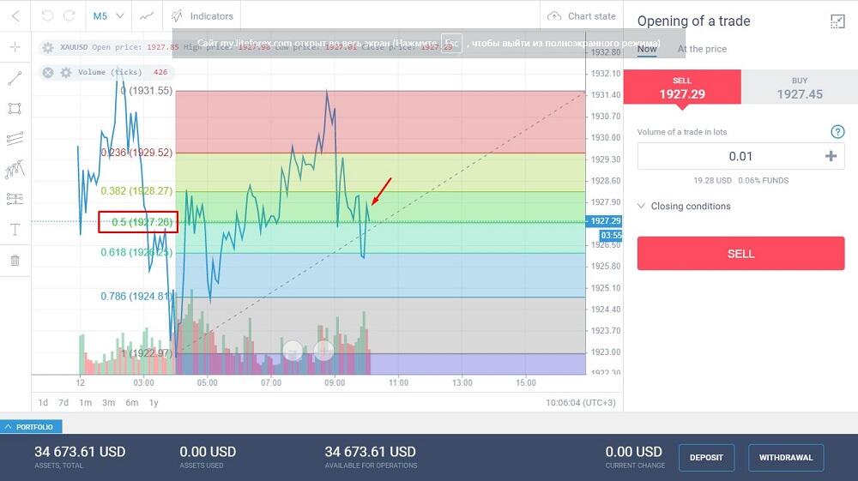Viewport: 858px width, 481px height.
Task: Click the trash delete drawings icon
Action: 15,260
